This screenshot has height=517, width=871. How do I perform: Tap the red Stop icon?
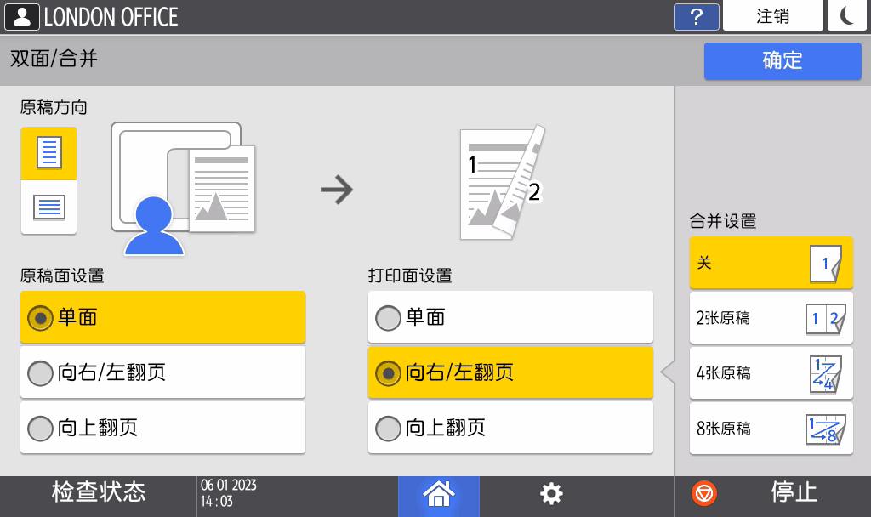click(703, 493)
